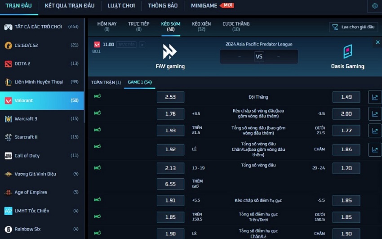Screen dimensions: 382x239
Task: Select TRỰC TIẾP filter tab
Action: pyautogui.click(x=138, y=27)
